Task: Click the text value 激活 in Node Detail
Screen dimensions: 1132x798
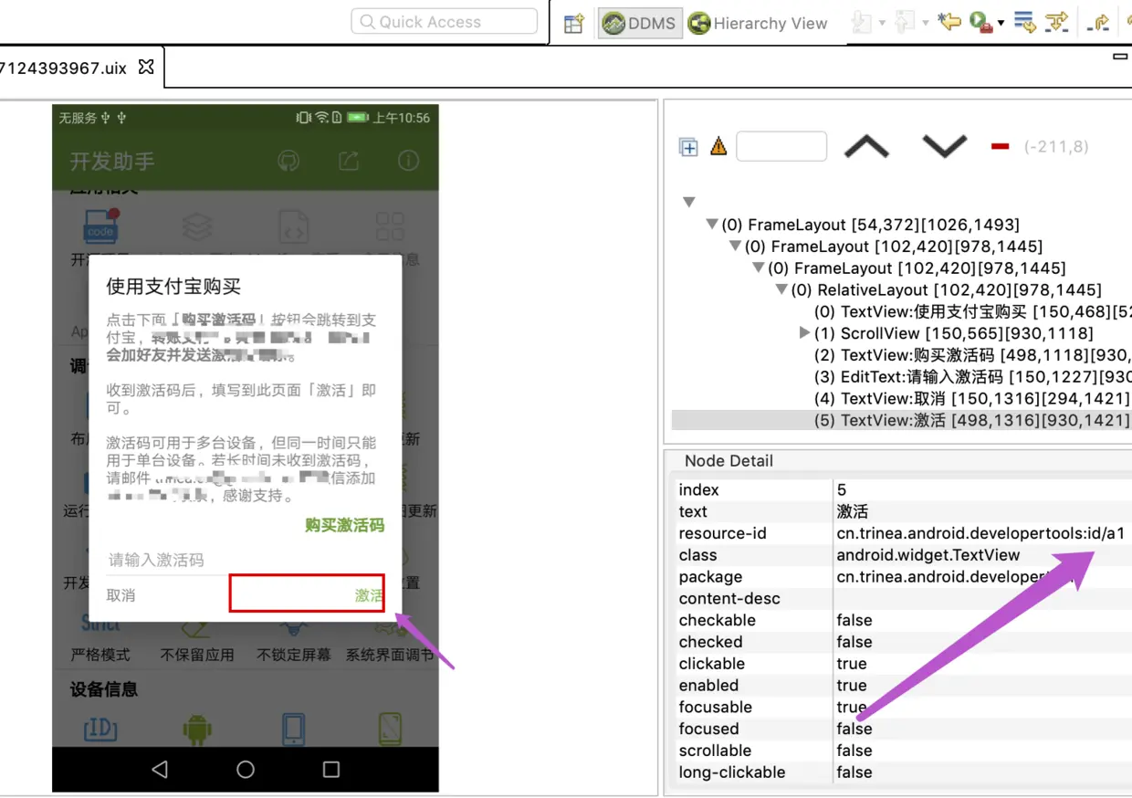Action: pos(853,511)
